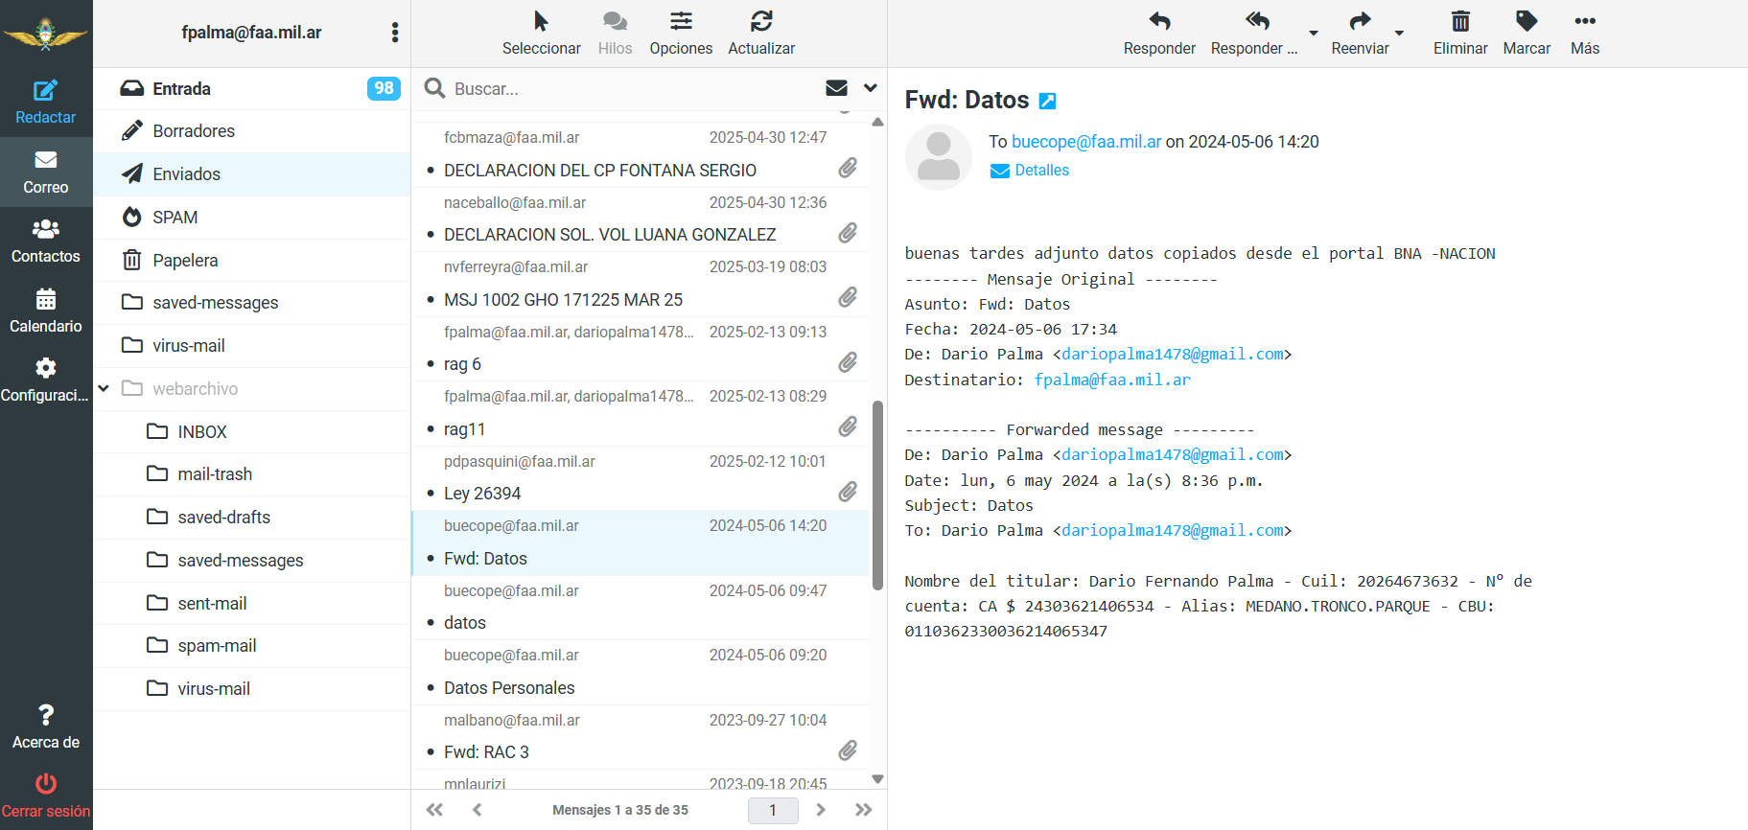Click the Responder reply icon
Viewport: 1748px width, 830px height.
point(1158,22)
